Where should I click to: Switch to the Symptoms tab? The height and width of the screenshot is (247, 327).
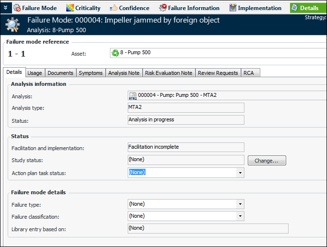pos(91,73)
